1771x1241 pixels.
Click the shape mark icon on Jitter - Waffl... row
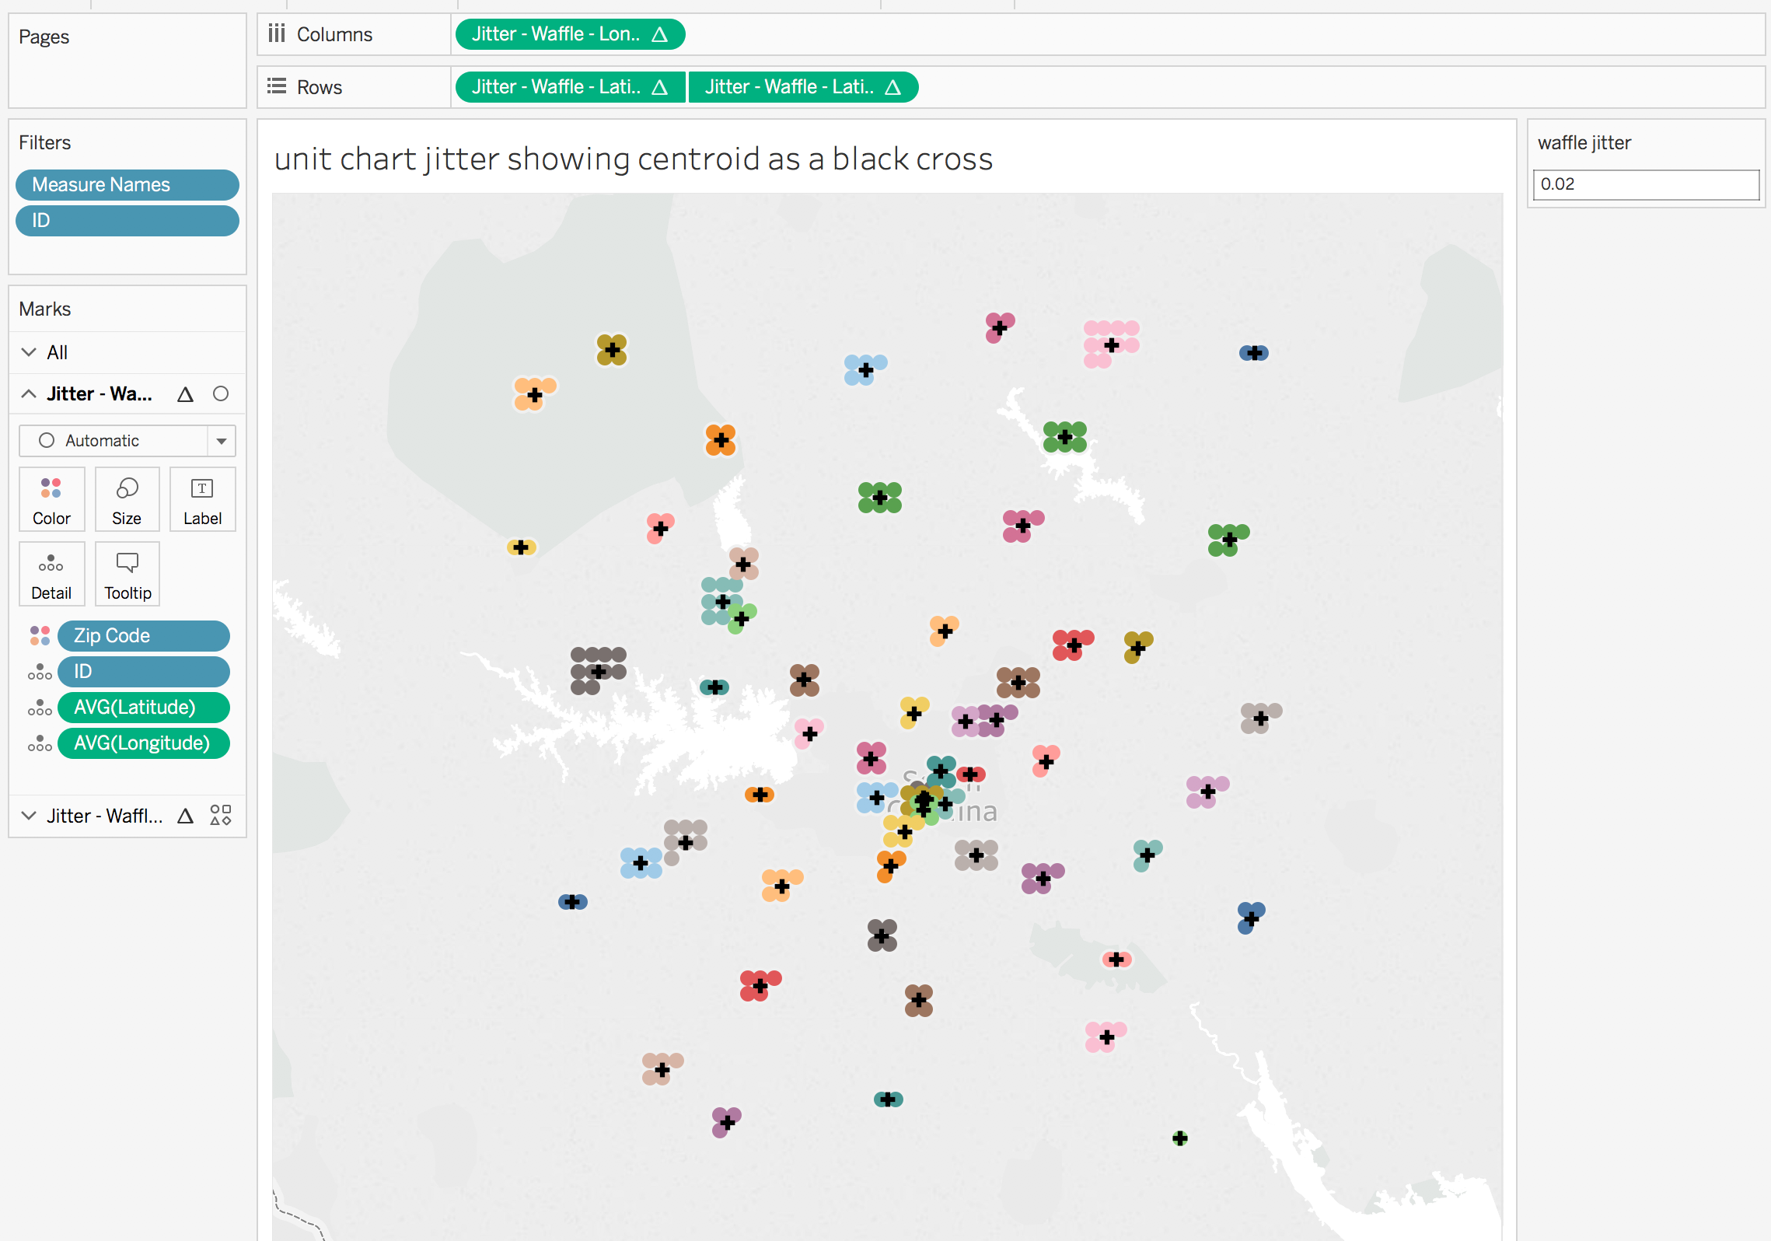[x=221, y=815]
